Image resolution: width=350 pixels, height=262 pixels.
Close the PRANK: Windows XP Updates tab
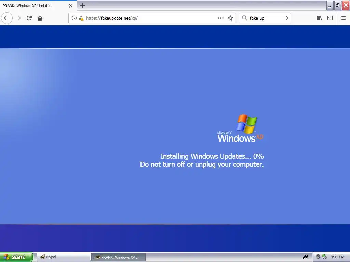tap(71, 6)
